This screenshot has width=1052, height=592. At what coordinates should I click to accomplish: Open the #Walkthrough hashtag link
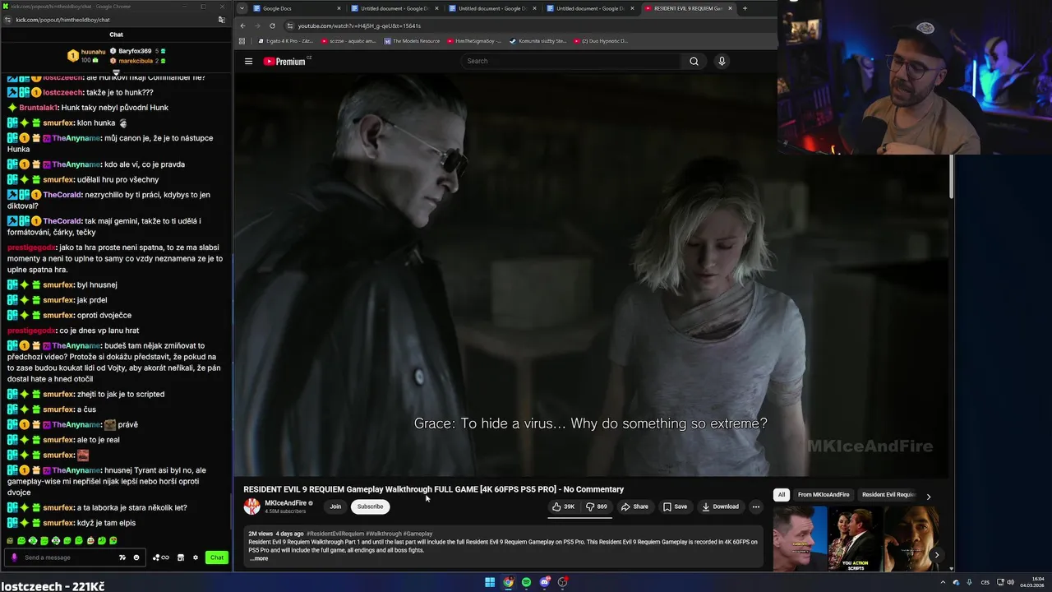(383, 534)
